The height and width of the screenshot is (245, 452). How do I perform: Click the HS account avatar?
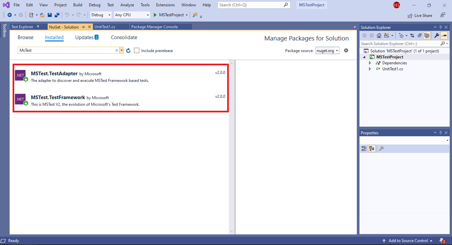click(397, 5)
